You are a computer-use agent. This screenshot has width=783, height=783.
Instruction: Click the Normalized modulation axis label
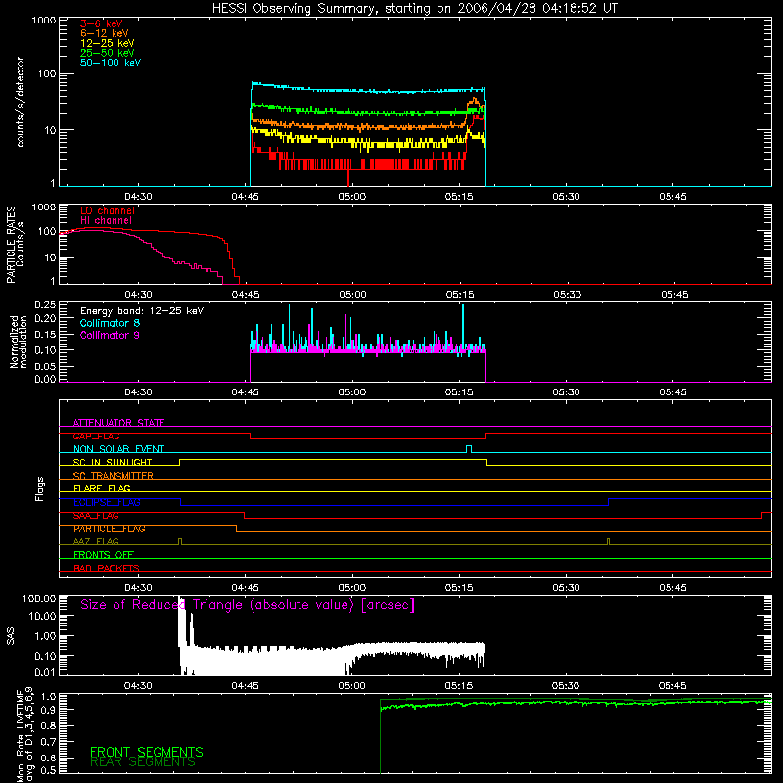tap(19, 342)
